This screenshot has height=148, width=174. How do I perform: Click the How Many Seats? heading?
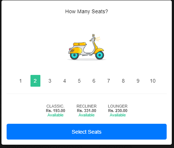coord(87,11)
